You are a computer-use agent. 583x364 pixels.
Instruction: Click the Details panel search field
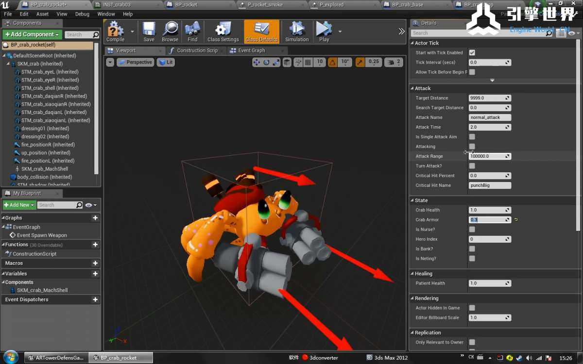point(479,33)
